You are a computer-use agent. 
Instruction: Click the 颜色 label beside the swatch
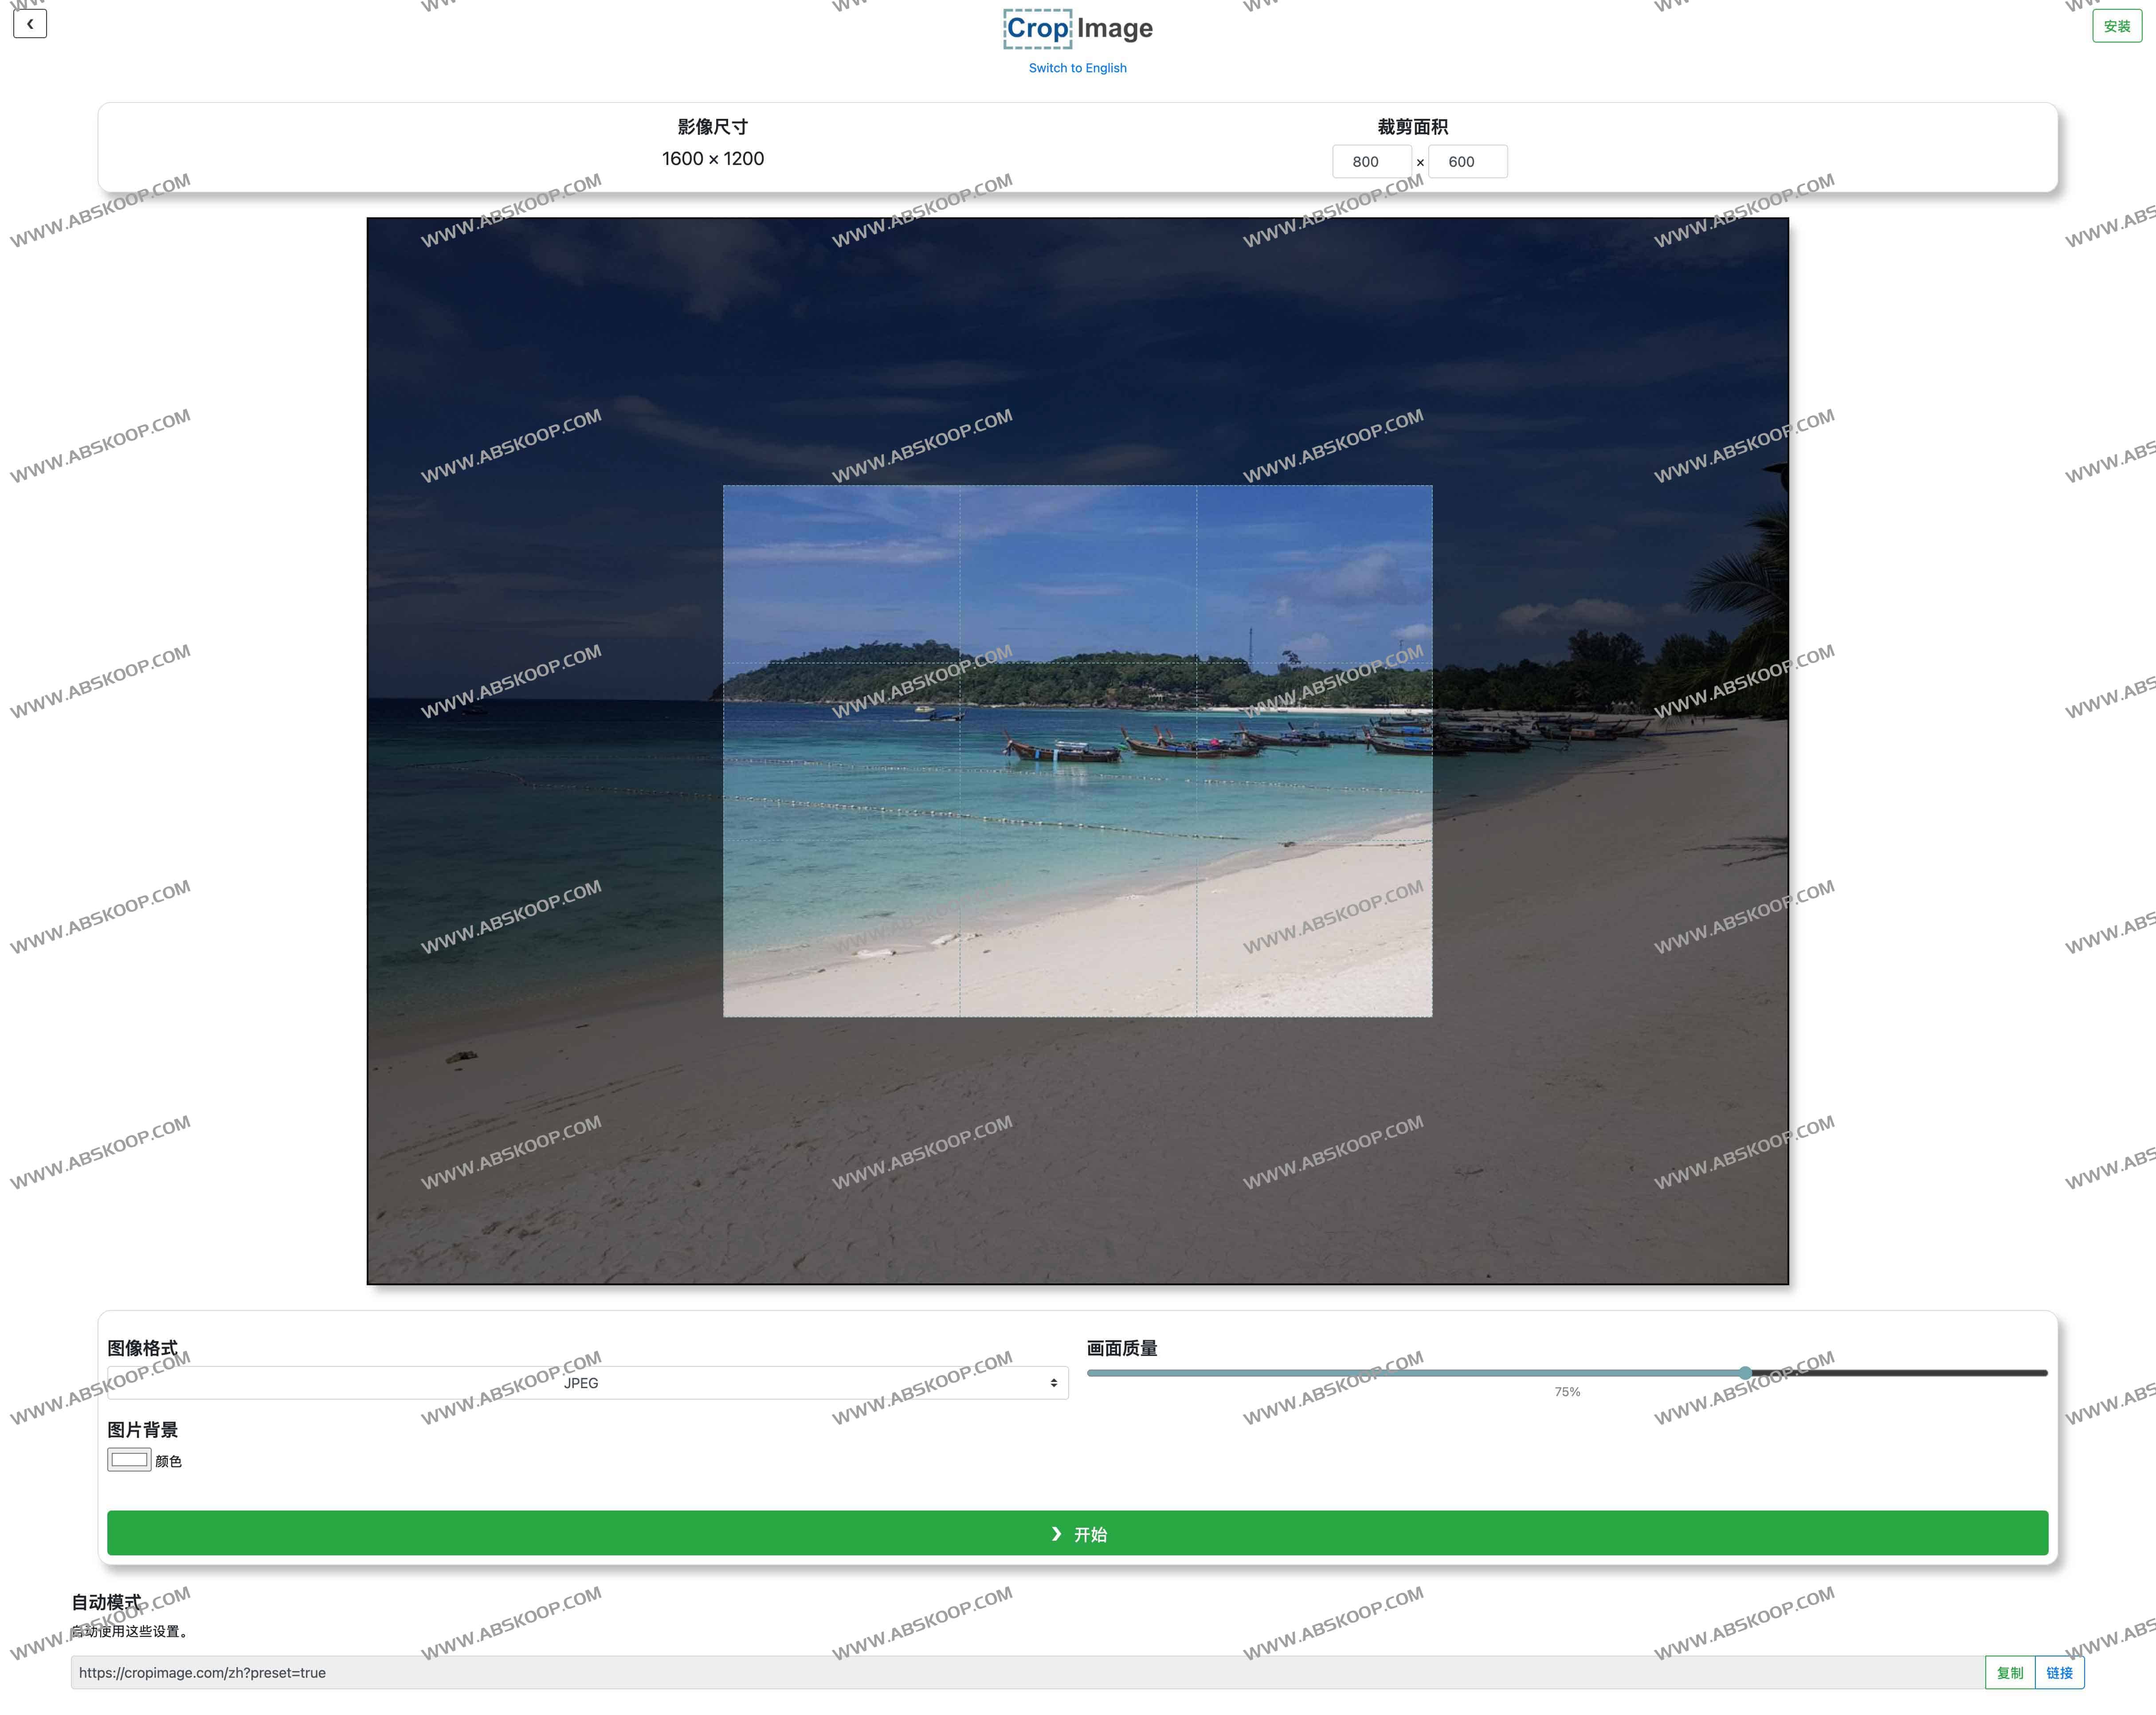(169, 1461)
